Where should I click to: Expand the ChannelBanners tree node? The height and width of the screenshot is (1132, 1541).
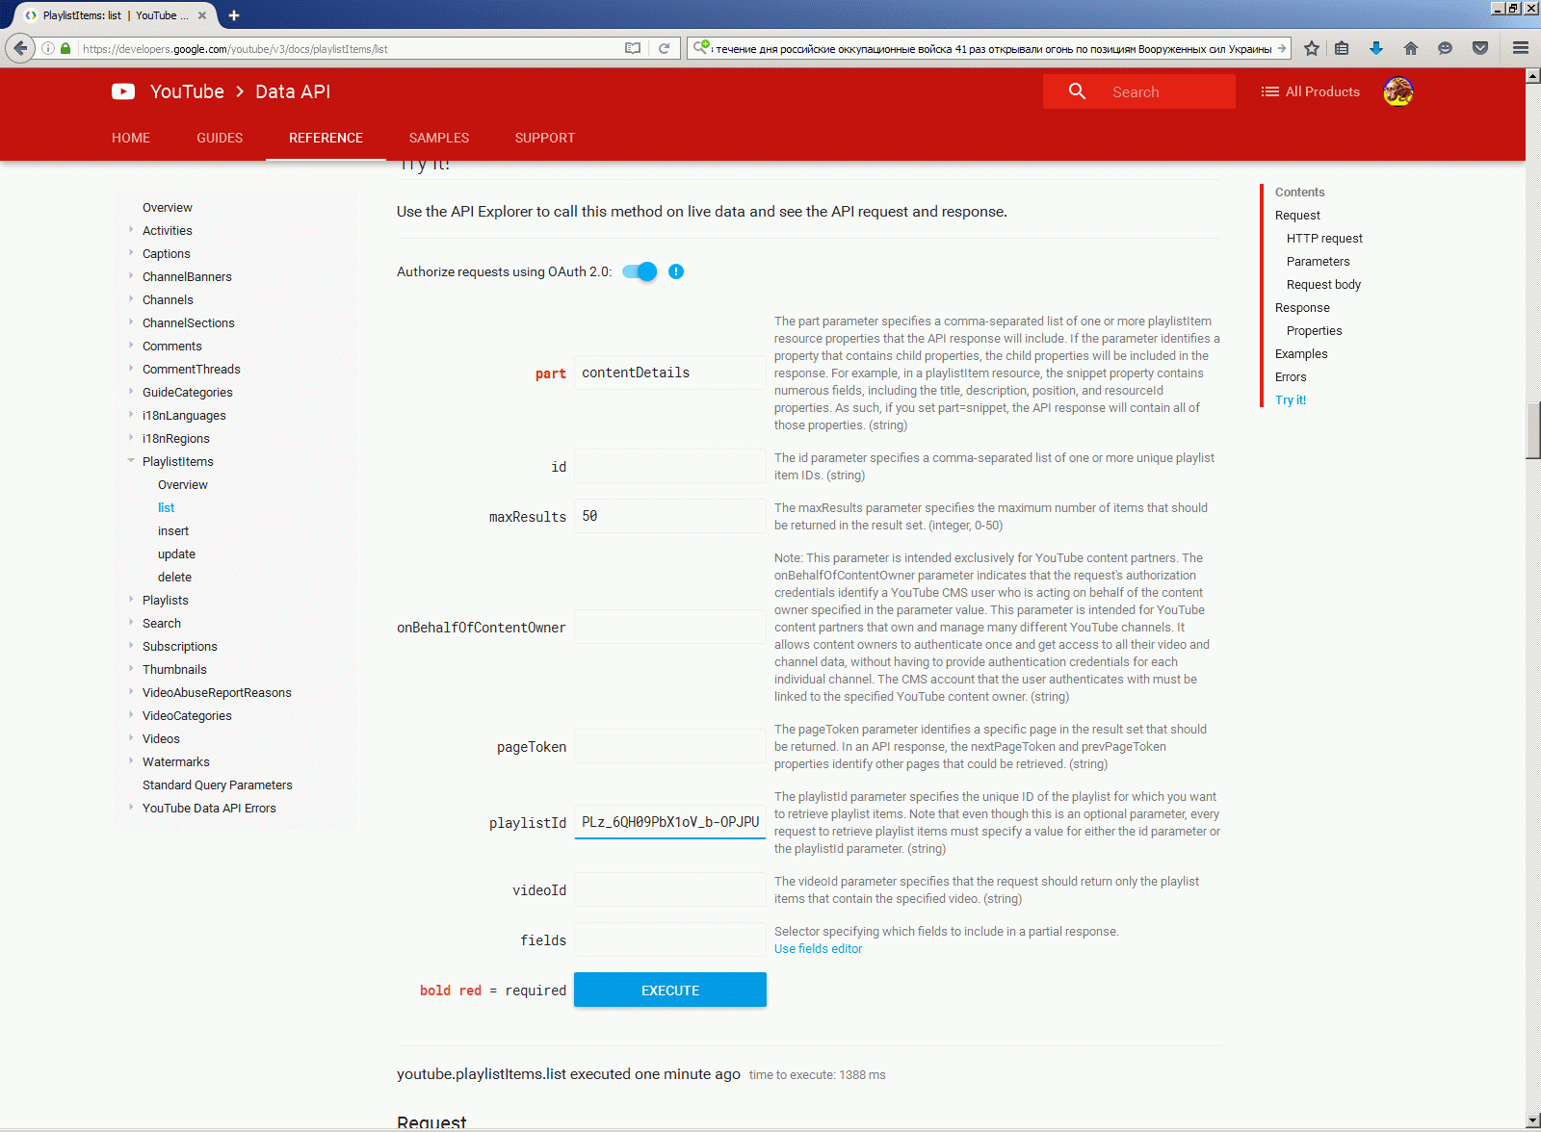131,276
